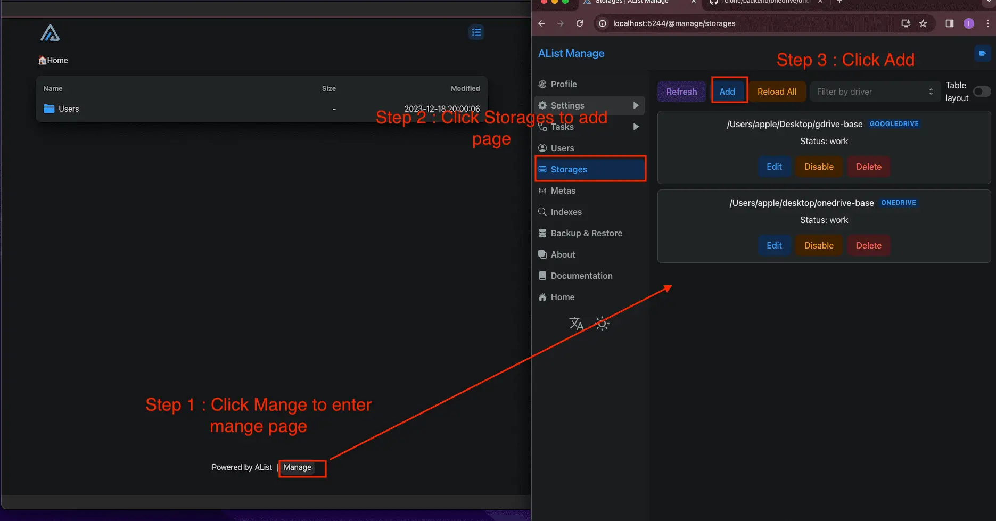Switch to the rclone GitHub tab
This screenshot has height=521, width=996.
point(764,2)
